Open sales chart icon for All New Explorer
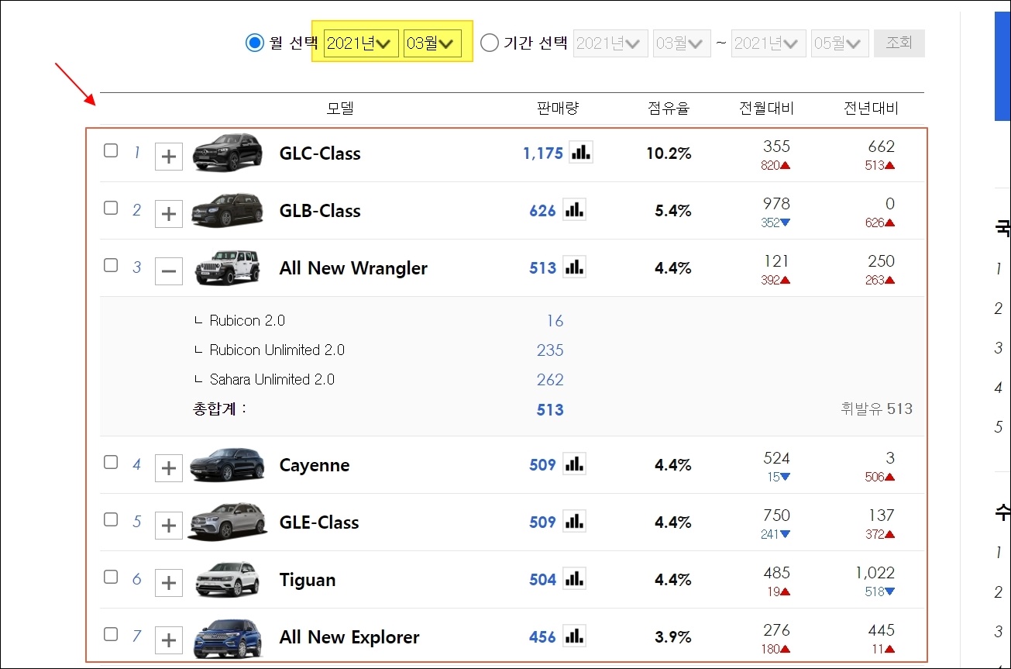This screenshot has height=669, width=1011. point(574,636)
